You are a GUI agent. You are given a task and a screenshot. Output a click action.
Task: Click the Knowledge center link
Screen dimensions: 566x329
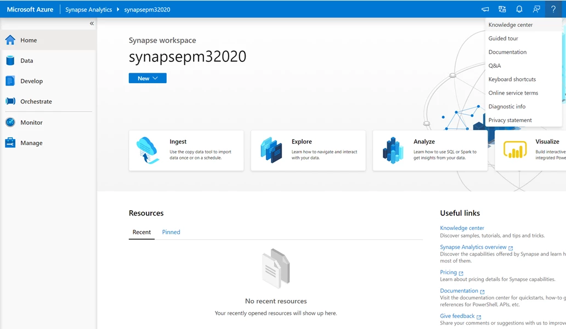pyautogui.click(x=461, y=228)
